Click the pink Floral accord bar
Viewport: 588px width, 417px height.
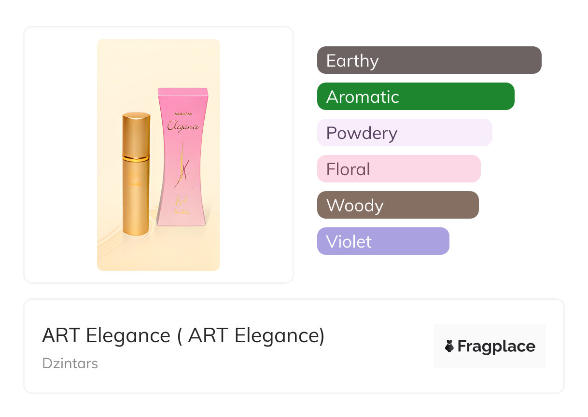tap(399, 169)
